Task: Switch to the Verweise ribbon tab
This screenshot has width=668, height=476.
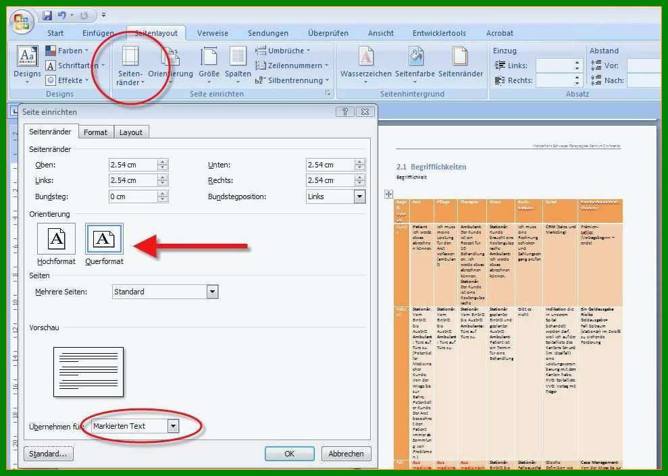Action: (x=213, y=33)
